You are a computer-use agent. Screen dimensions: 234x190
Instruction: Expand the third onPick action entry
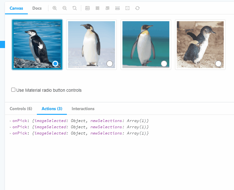(x=10, y=133)
